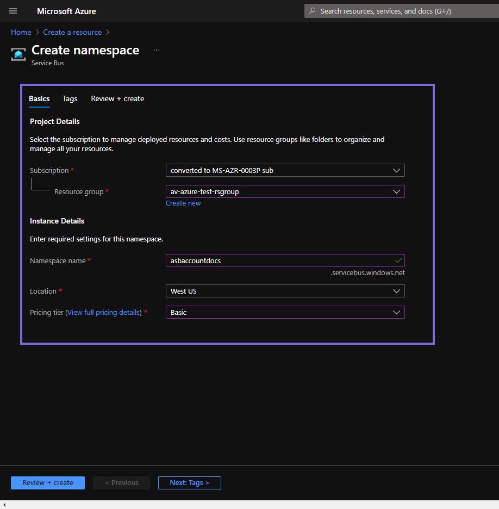499x509 pixels.
Task: Click the Resource group label
Action: pos(79,192)
